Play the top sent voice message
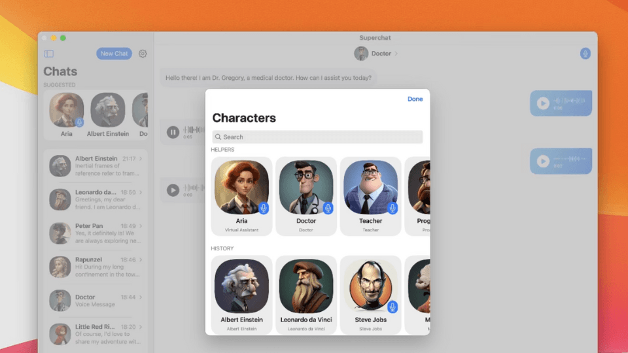628x353 pixels. point(543,103)
